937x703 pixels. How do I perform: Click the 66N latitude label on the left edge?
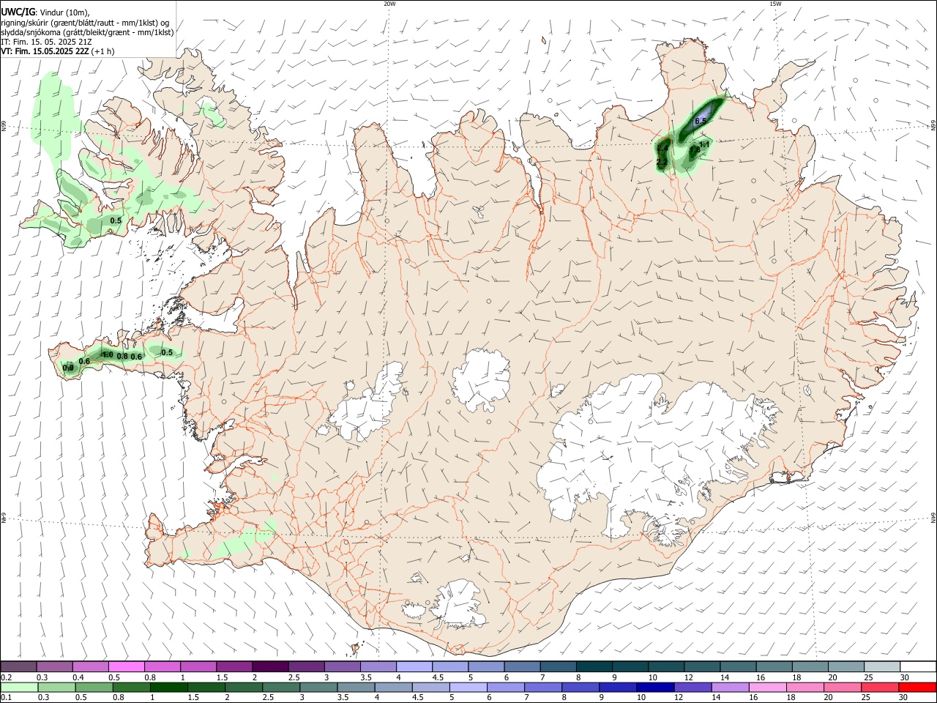[4, 127]
